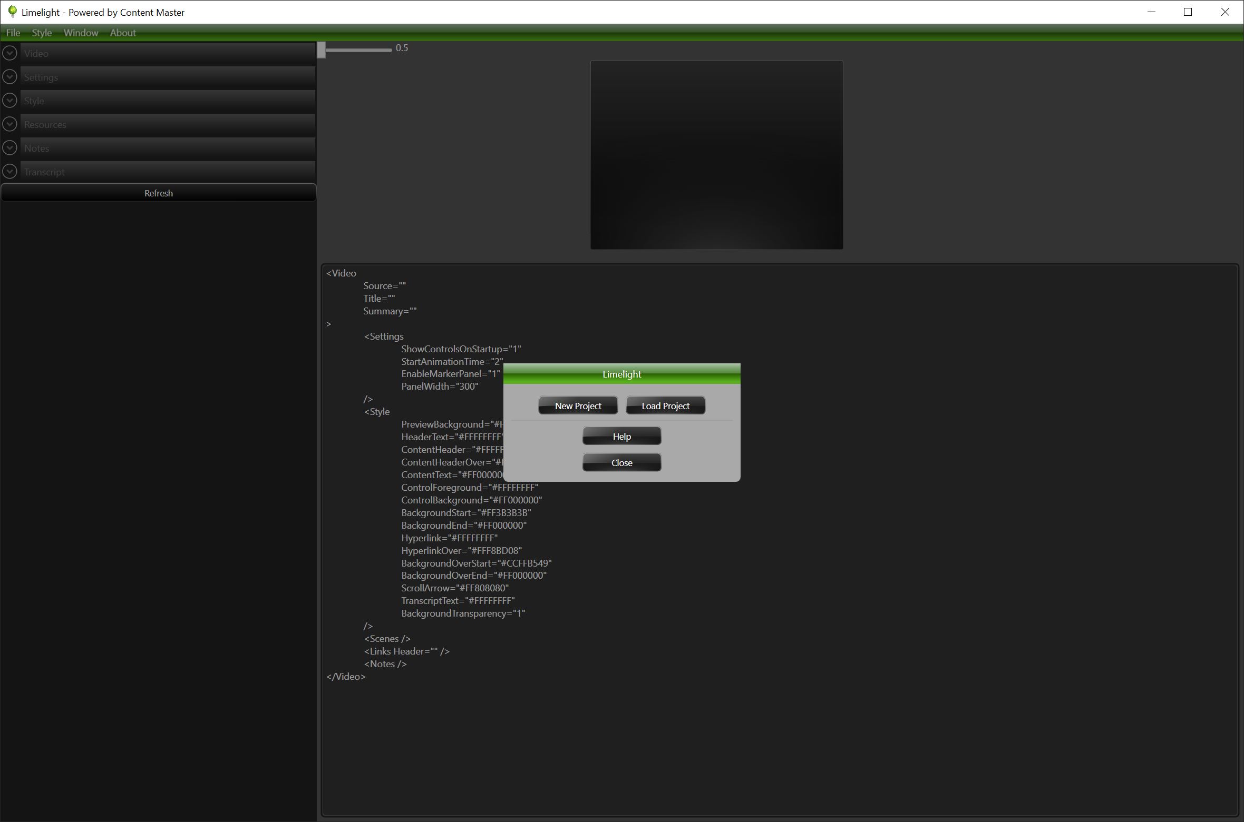
Task: Click the Limelight app icon in title bar
Action: pos(12,12)
